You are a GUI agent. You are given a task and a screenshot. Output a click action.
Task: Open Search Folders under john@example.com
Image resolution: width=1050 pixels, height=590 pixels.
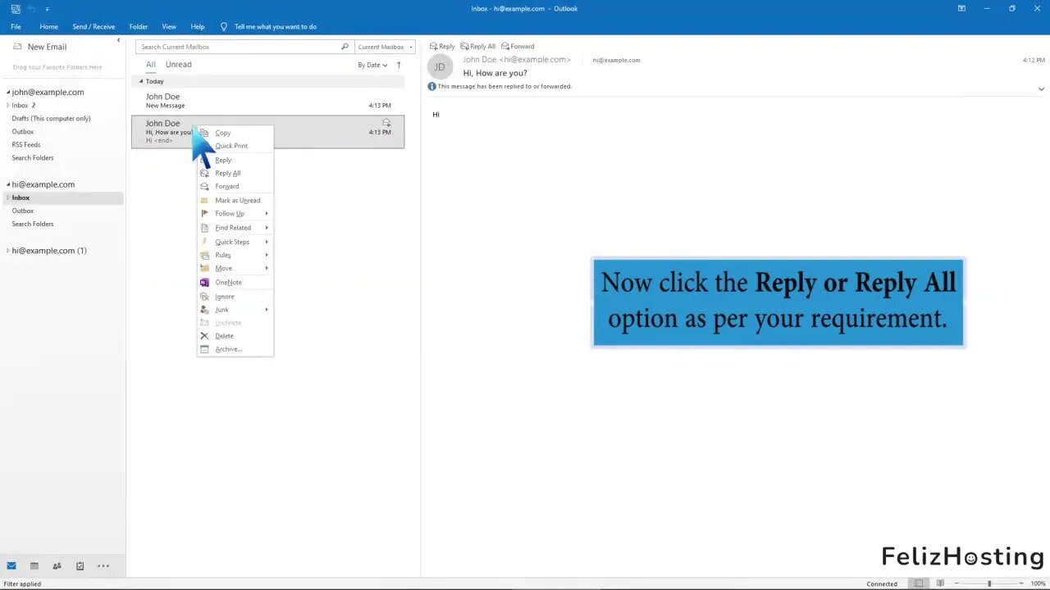click(x=32, y=158)
